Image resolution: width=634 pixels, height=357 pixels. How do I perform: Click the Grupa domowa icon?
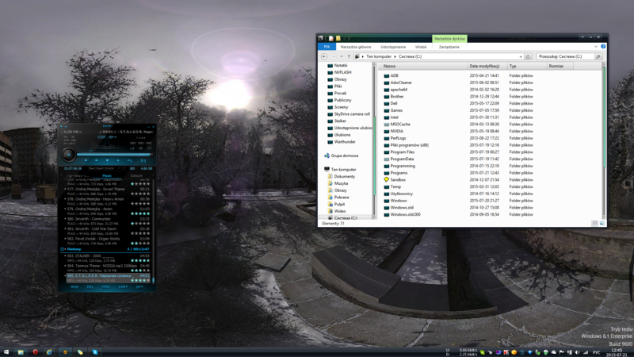(x=327, y=155)
